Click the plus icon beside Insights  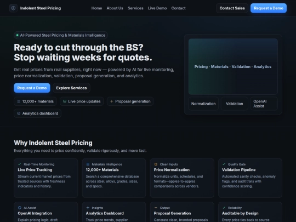click(88, 208)
